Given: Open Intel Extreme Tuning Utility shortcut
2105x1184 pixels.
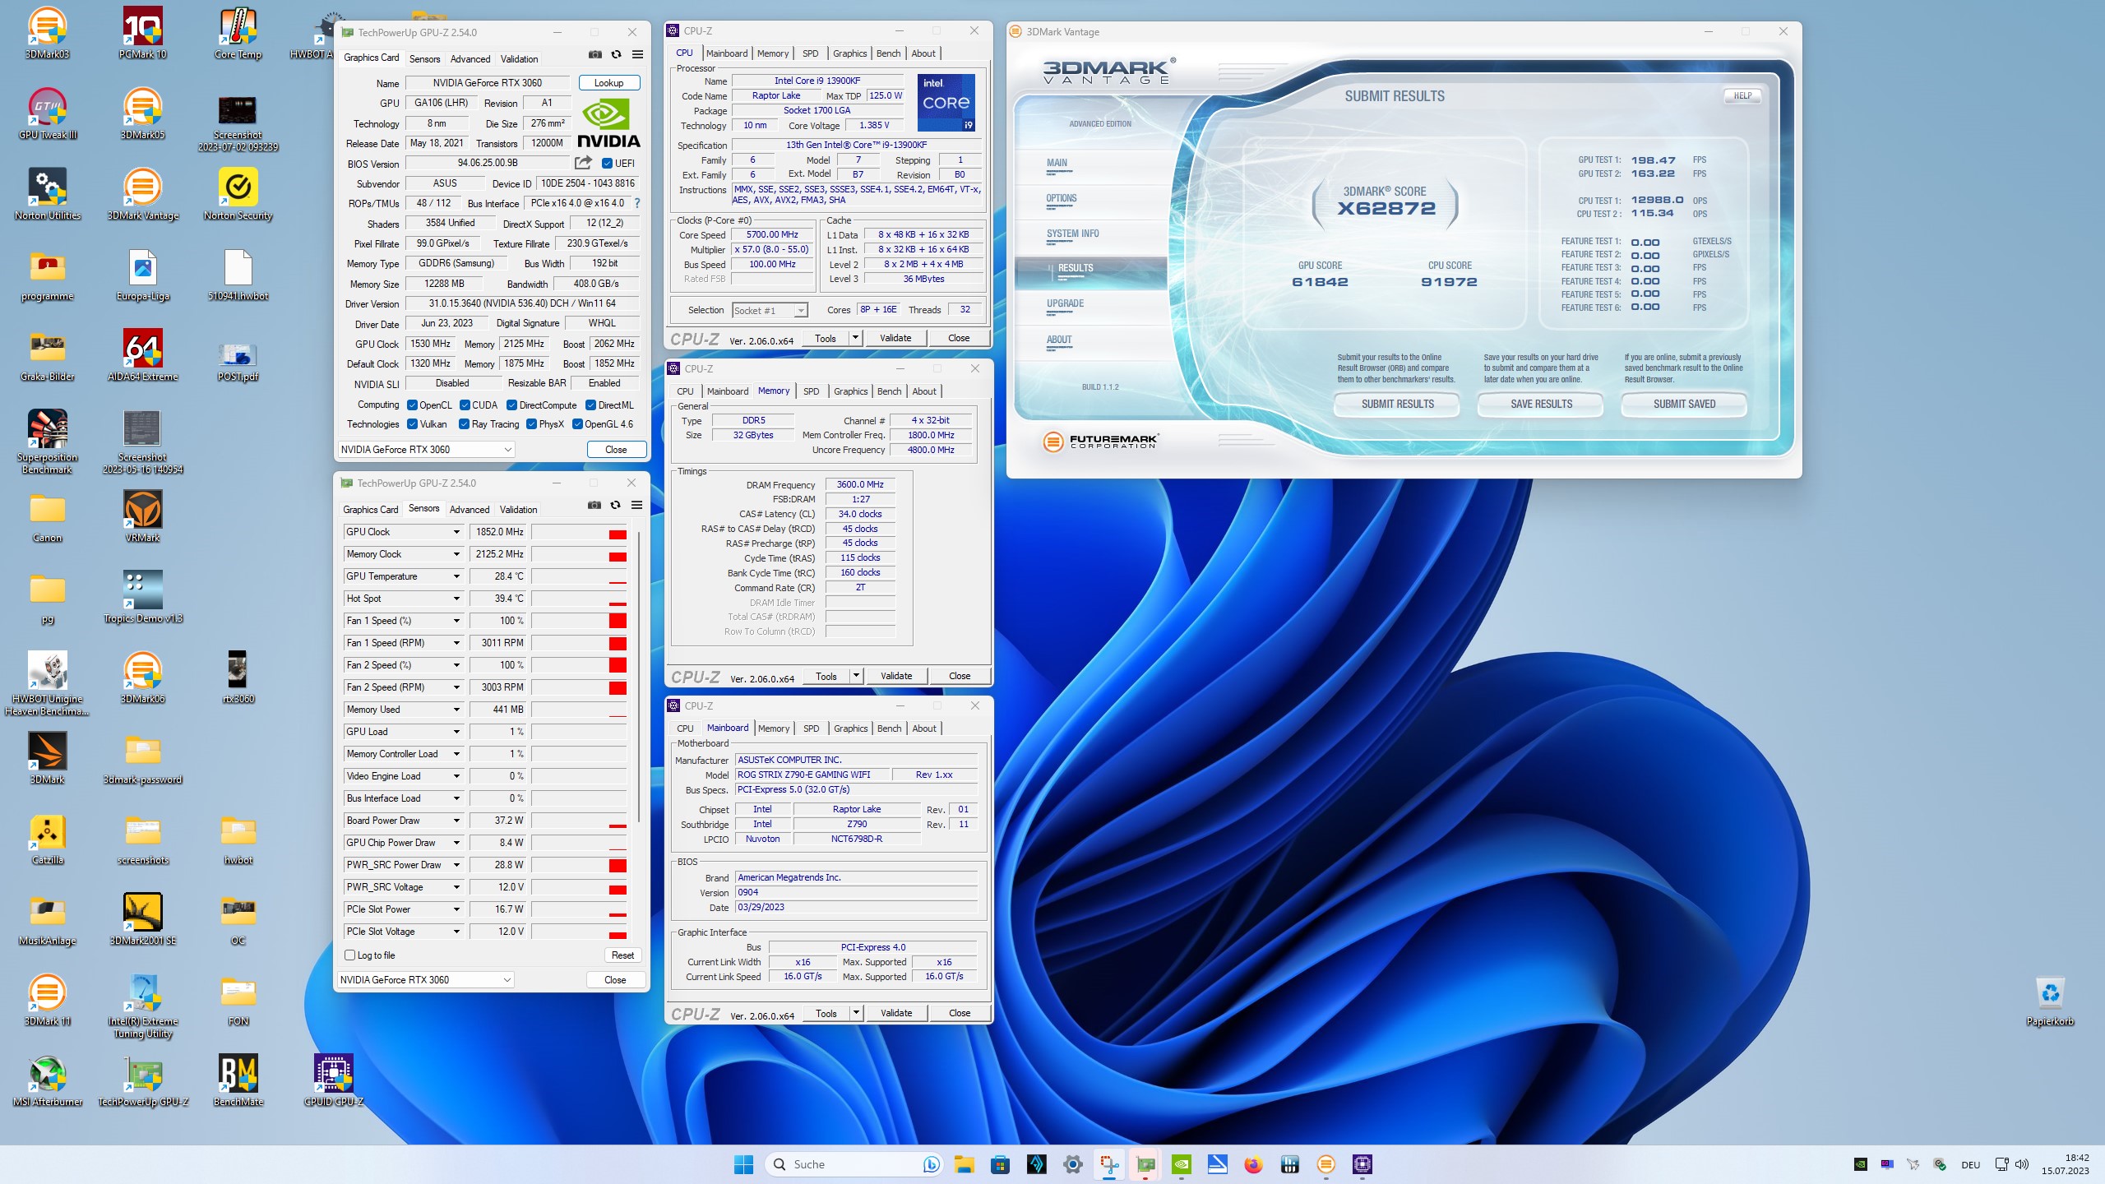Looking at the screenshot, I should pos(142,1005).
